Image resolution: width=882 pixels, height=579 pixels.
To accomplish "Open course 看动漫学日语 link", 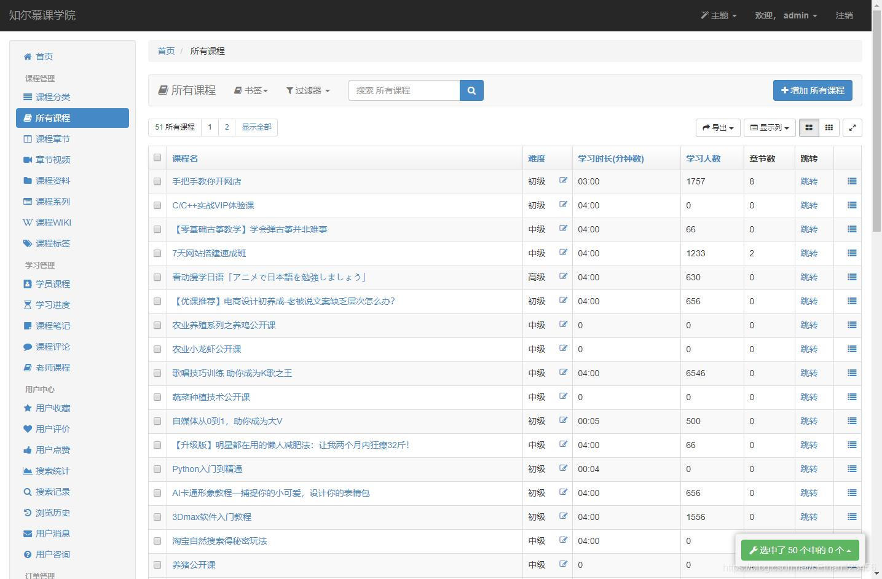I will tap(269, 277).
